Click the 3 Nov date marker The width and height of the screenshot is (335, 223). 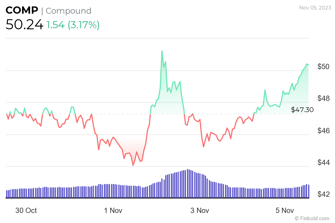point(200,210)
